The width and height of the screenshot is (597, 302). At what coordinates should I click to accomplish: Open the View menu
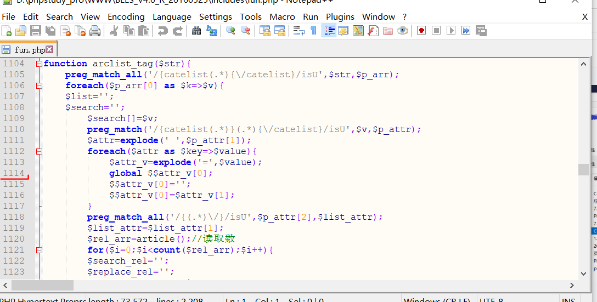tap(90, 17)
